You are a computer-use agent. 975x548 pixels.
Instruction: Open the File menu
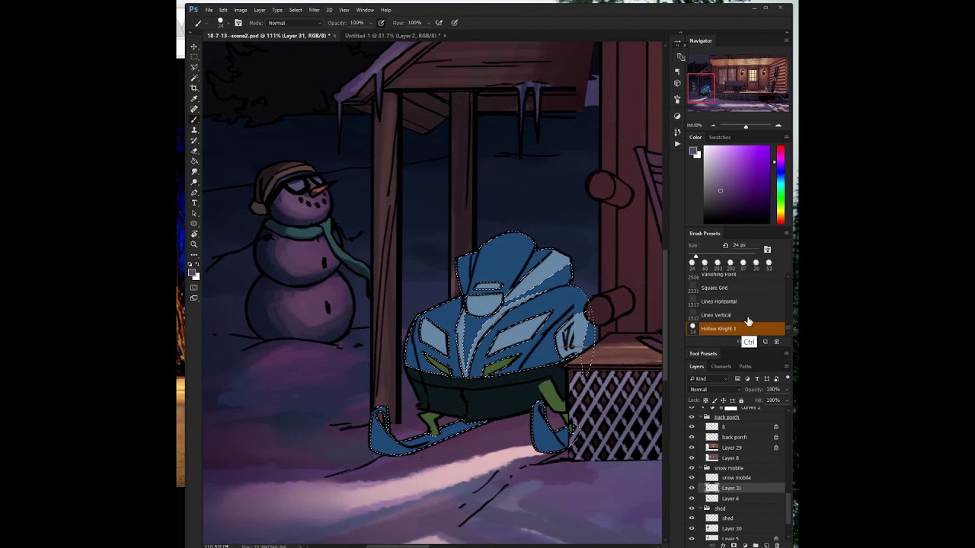[x=209, y=10]
